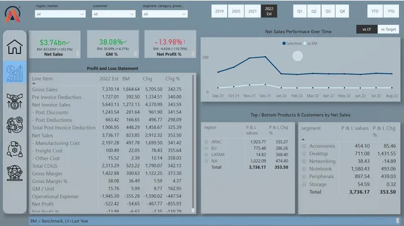Expand the Peripherals segment row
Image resolution: width=404 pixels, height=226 pixels.
304,177
